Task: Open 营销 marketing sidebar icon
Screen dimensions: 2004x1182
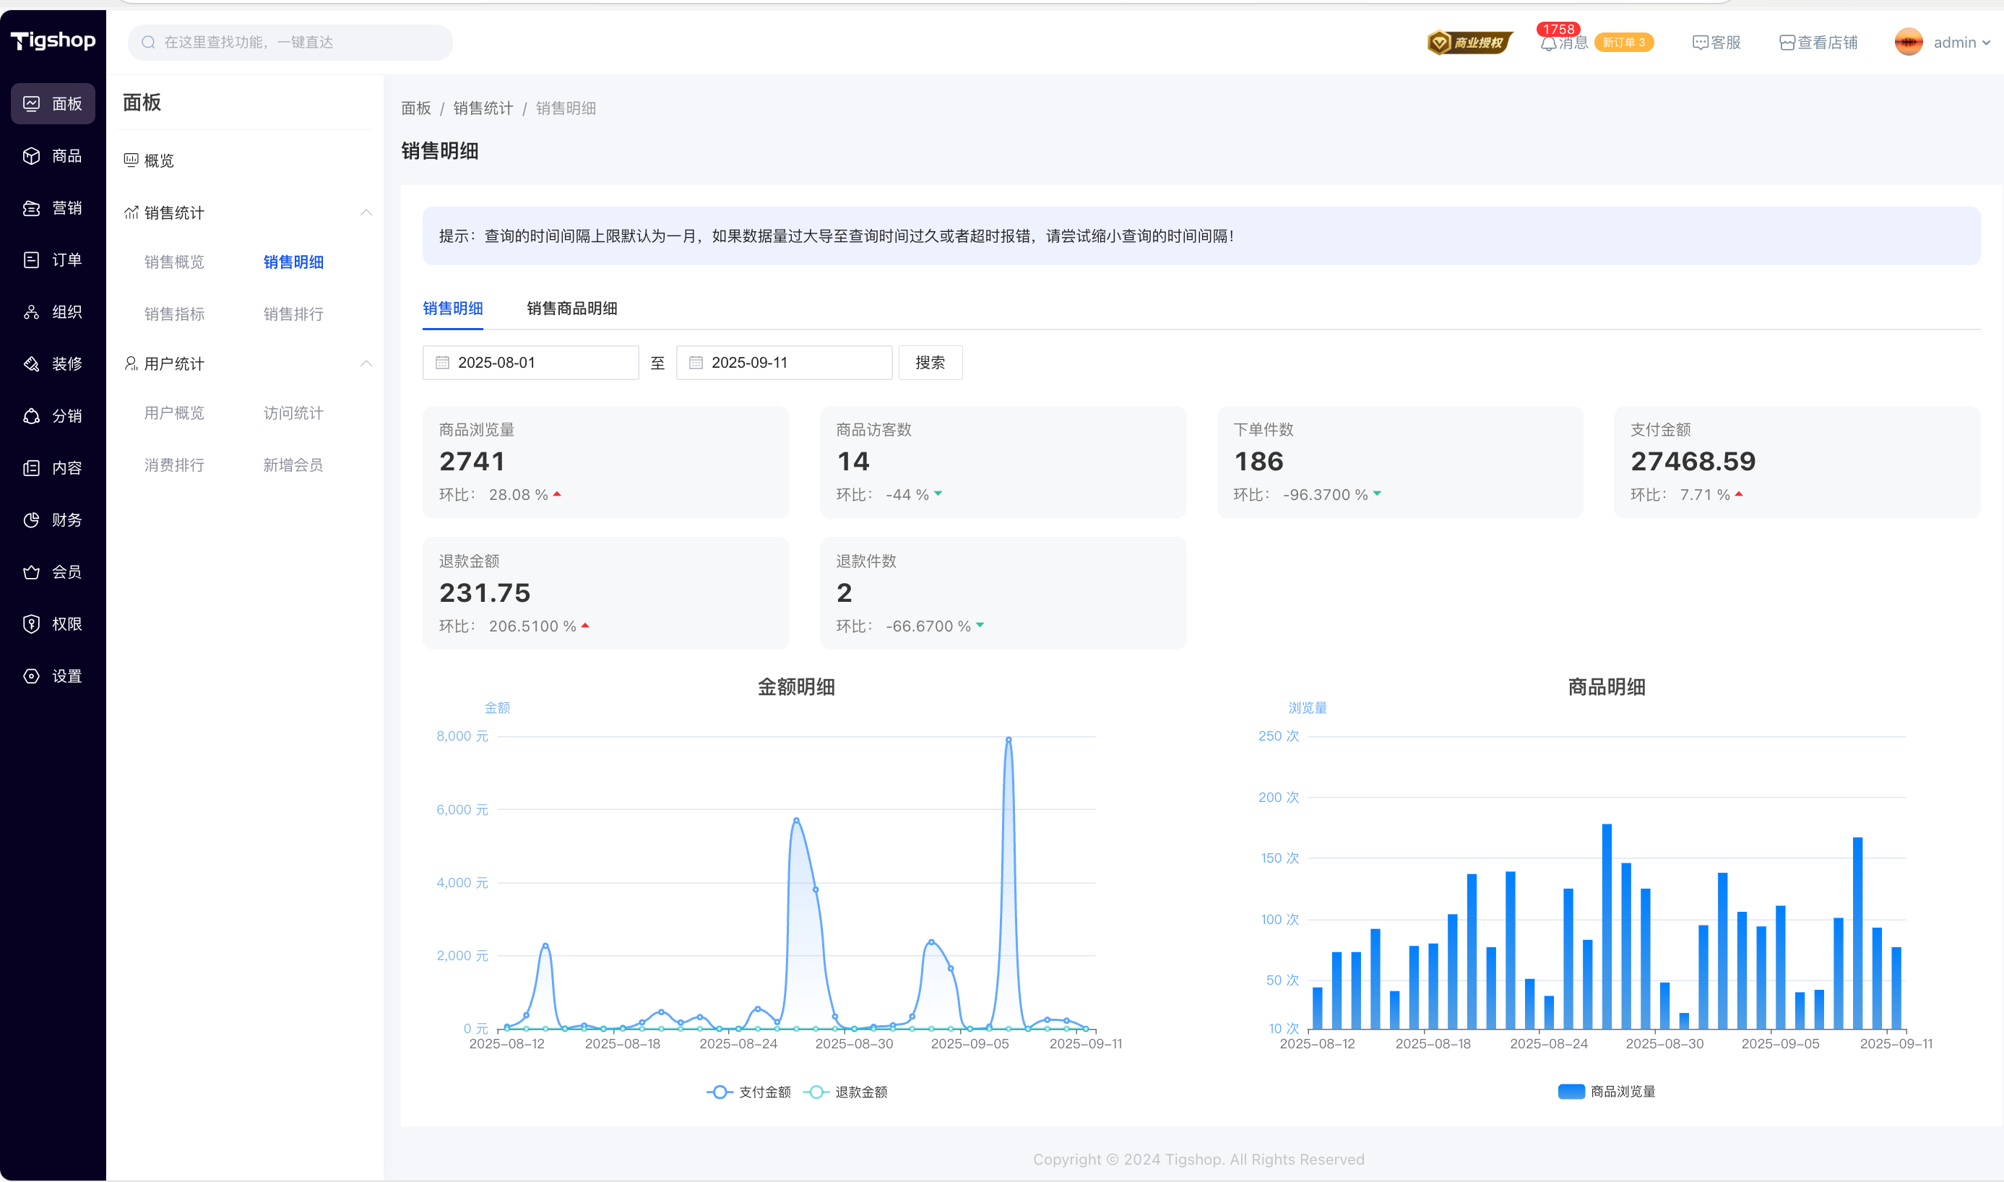Action: [31, 208]
